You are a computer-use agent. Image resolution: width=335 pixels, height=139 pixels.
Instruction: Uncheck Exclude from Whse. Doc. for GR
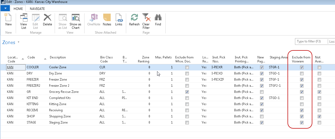pos(187,92)
